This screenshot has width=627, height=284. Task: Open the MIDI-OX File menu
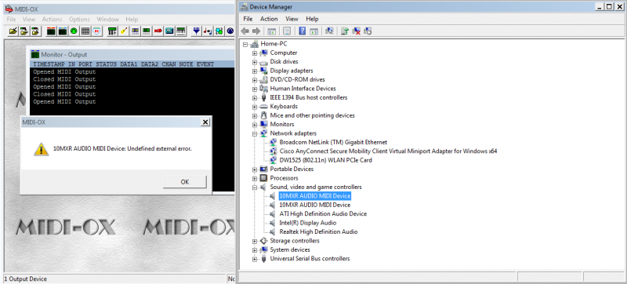[11, 19]
